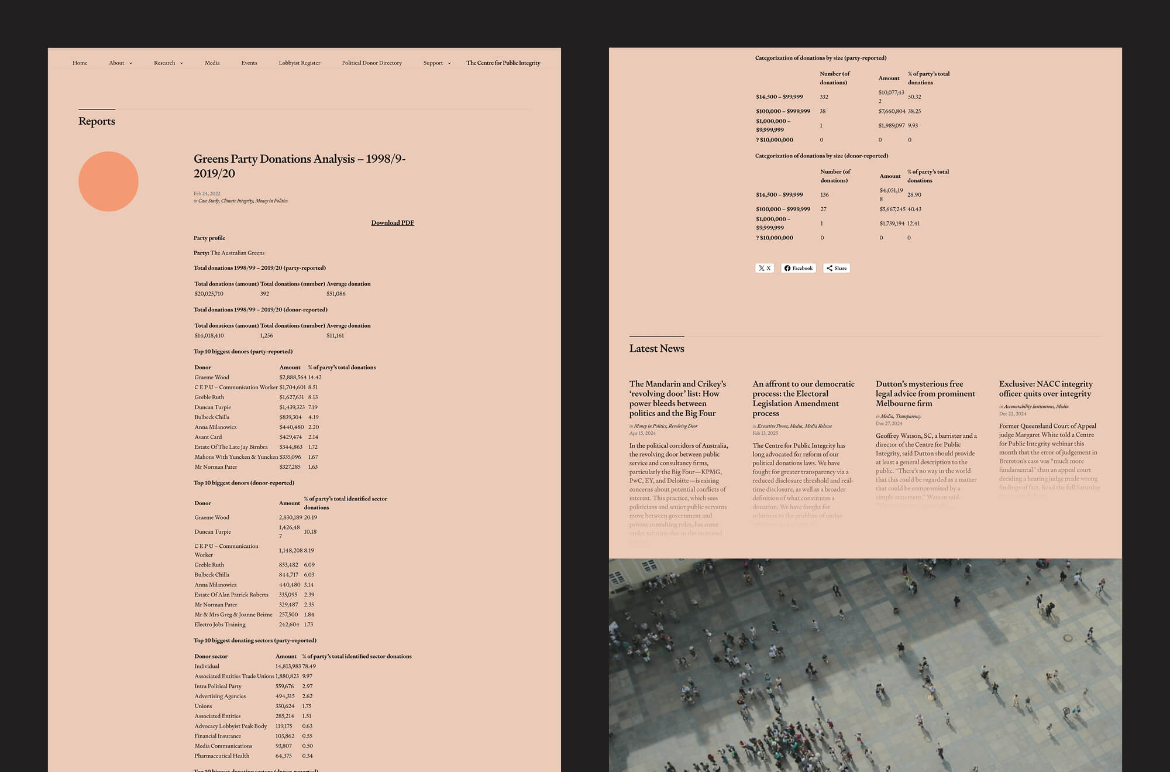
Task: Open the Lobbyist Register page
Action: (x=300, y=63)
